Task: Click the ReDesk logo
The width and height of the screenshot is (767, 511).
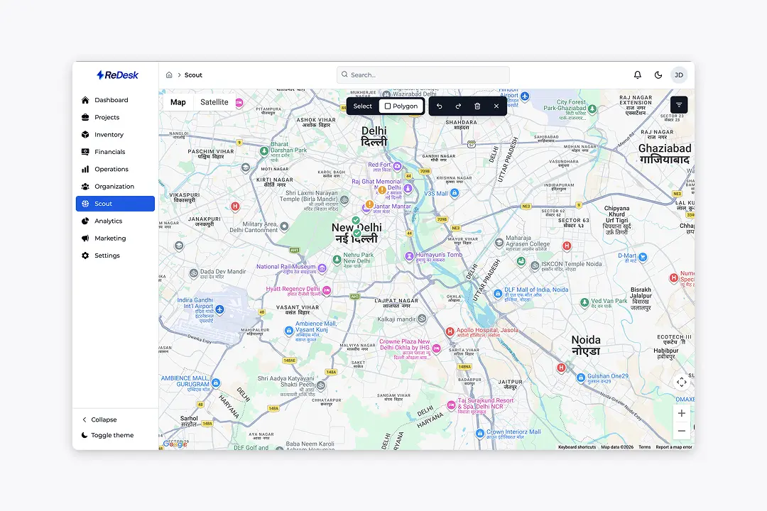Action: click(117, 75)
